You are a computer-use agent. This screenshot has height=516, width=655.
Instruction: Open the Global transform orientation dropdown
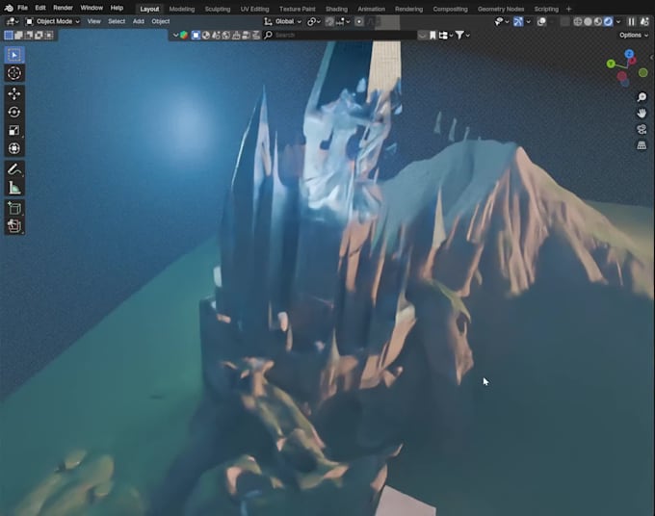(283, 22)
